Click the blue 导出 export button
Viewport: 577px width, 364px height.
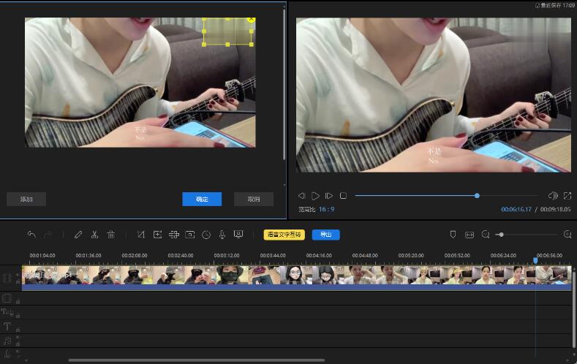[325, 235]
